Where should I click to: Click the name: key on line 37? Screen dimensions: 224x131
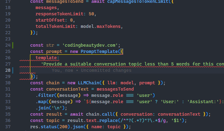pyautogui.click(x=98, y=127)
